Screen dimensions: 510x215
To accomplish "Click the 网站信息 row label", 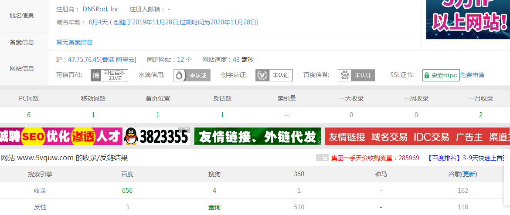I will point(22,68).
